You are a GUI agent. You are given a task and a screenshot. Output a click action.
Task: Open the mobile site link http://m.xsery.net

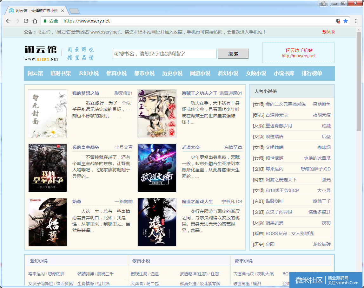click(299, 56)
